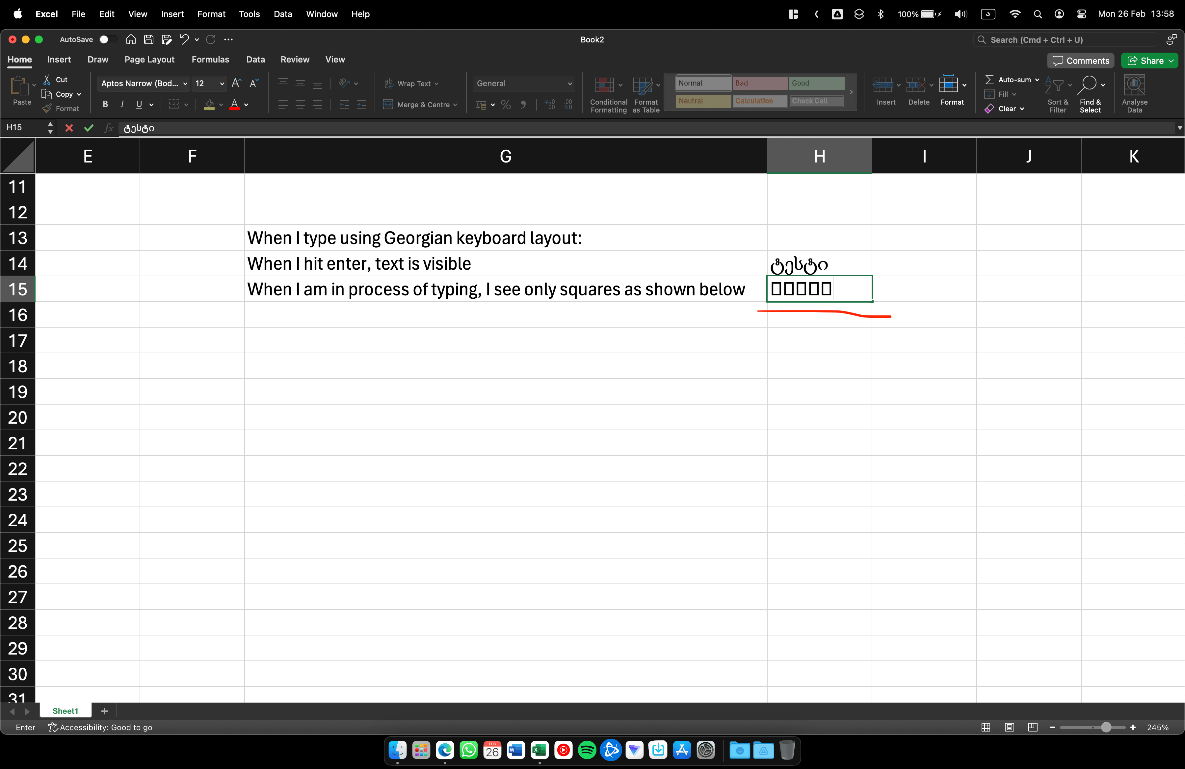The image size is (1185, 769).
Task: Click the Undo arrow icon
Action: pyautogui.click(x=184, y=40)
